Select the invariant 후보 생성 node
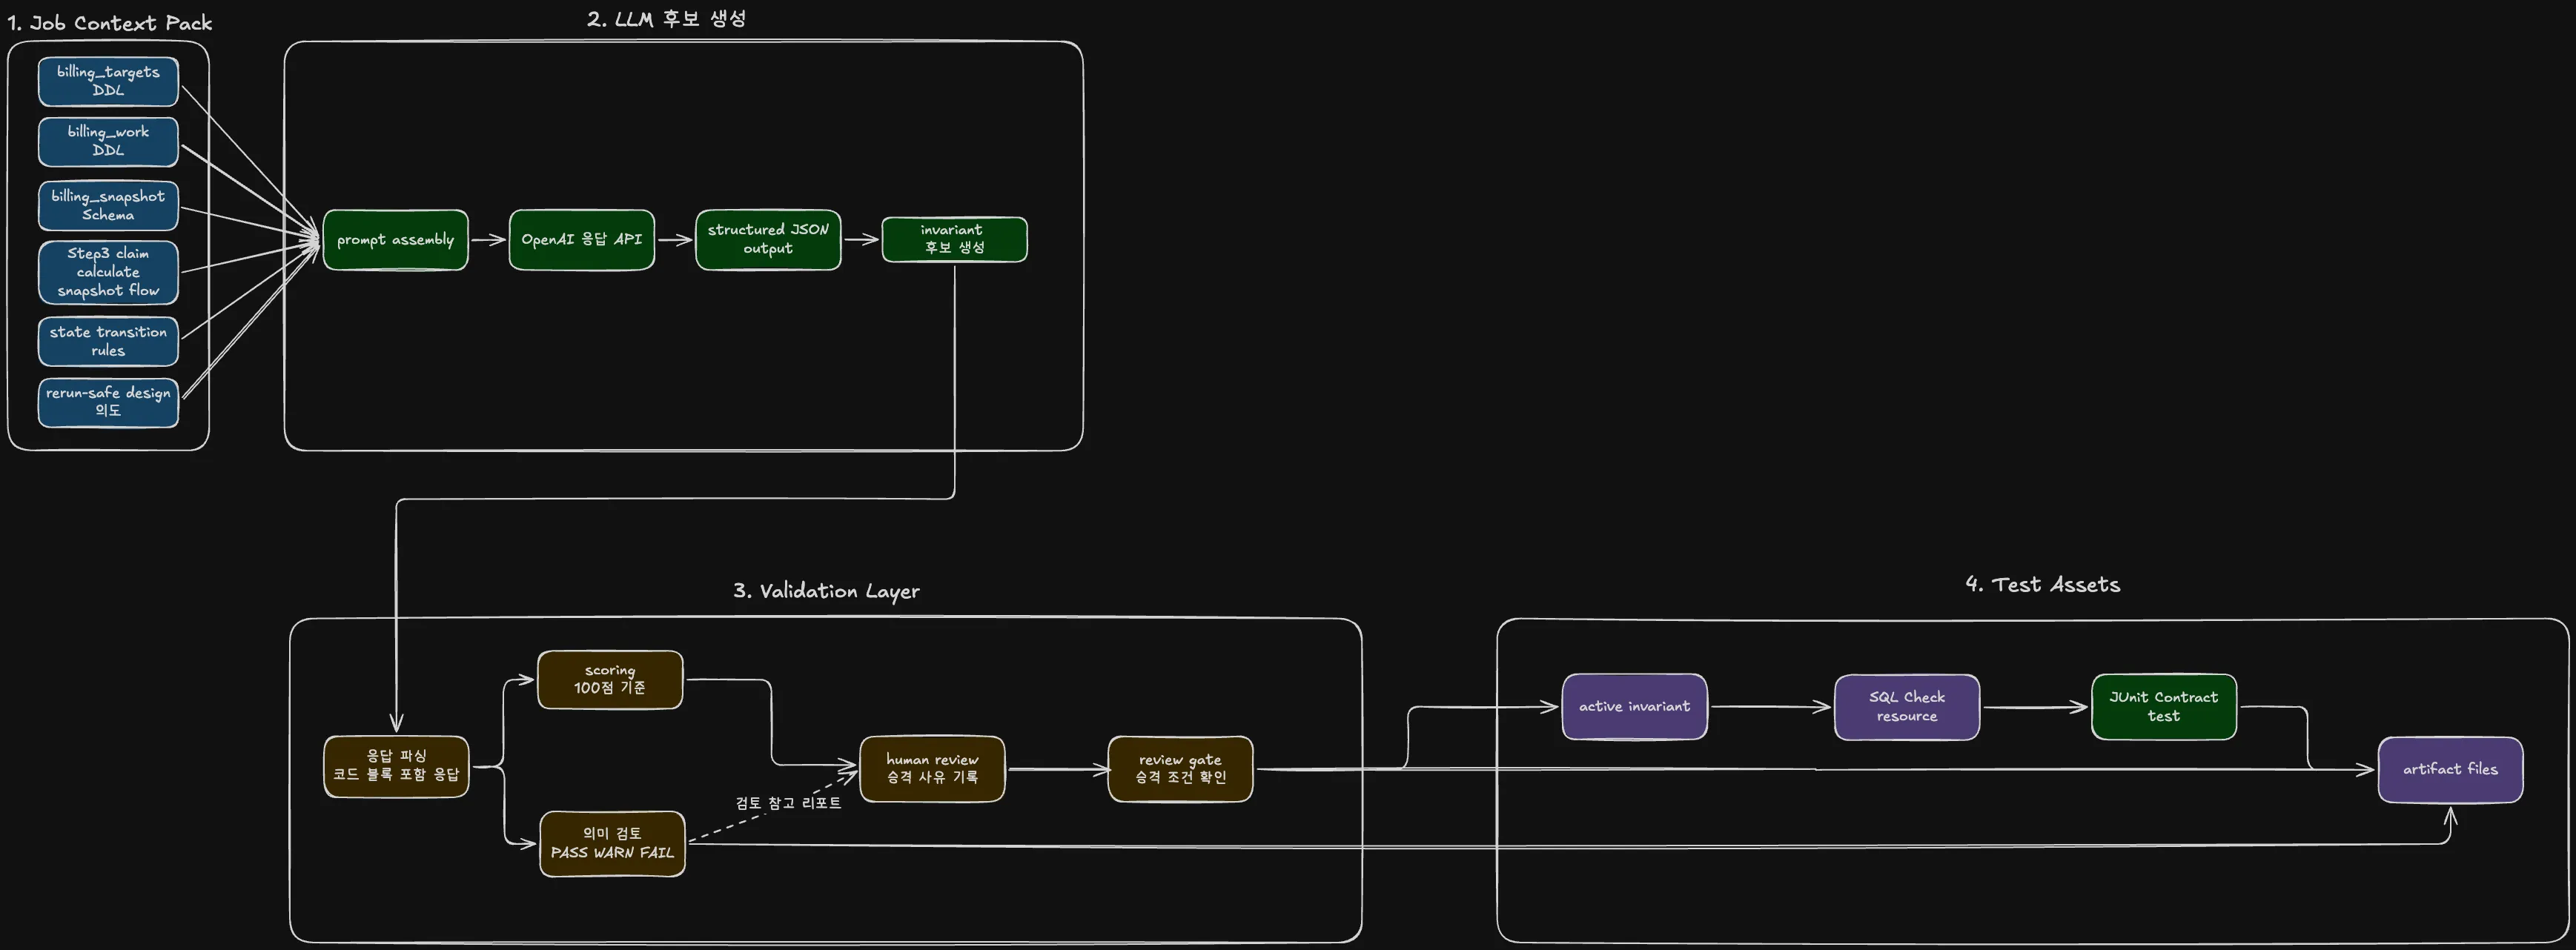 (x=954, y=240)
